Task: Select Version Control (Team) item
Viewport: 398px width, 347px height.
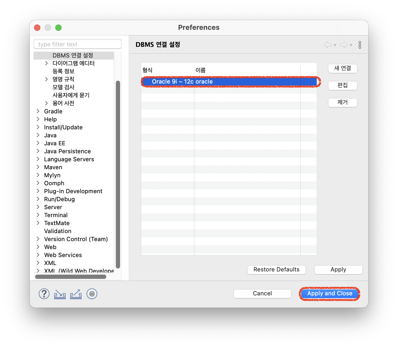Action: pyautogui.click(x=76, y=239)
